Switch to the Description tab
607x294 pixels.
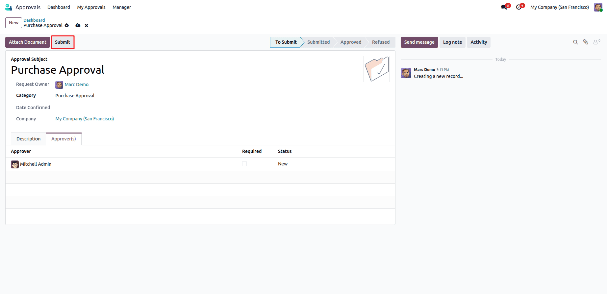pos(29,139)
